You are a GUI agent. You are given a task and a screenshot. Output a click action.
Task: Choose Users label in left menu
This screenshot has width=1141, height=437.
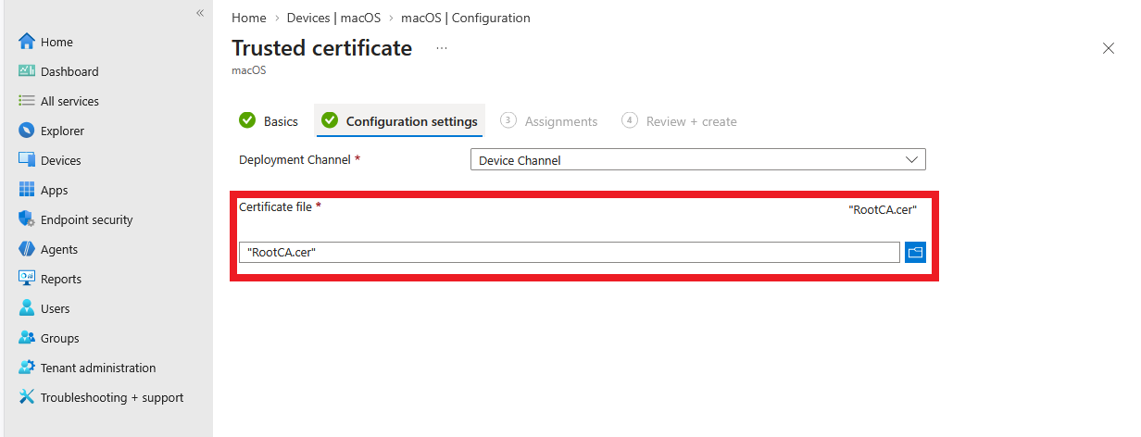pyautogui.click(x=56, y=308)
